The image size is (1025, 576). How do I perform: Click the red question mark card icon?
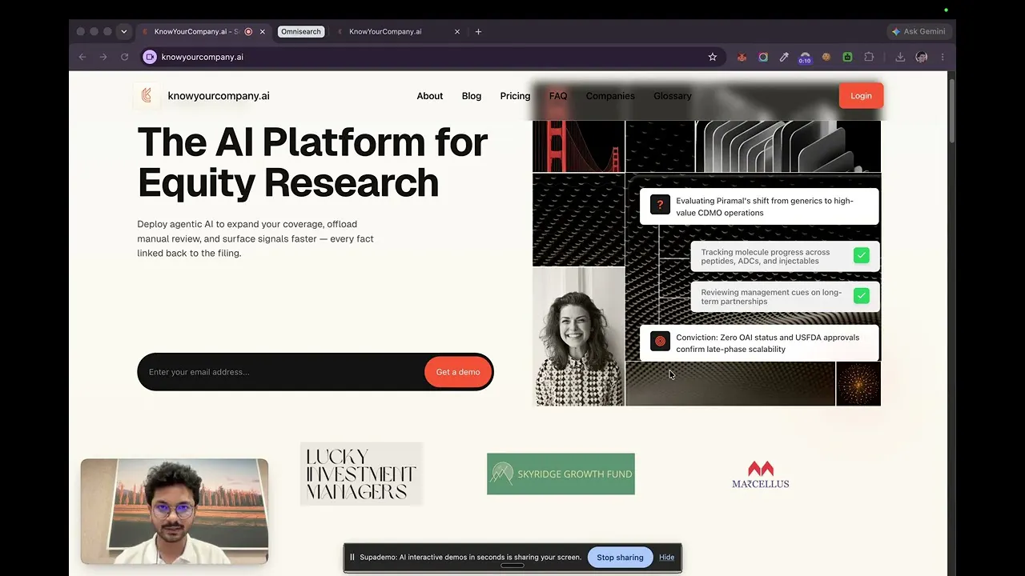[660, 206]
